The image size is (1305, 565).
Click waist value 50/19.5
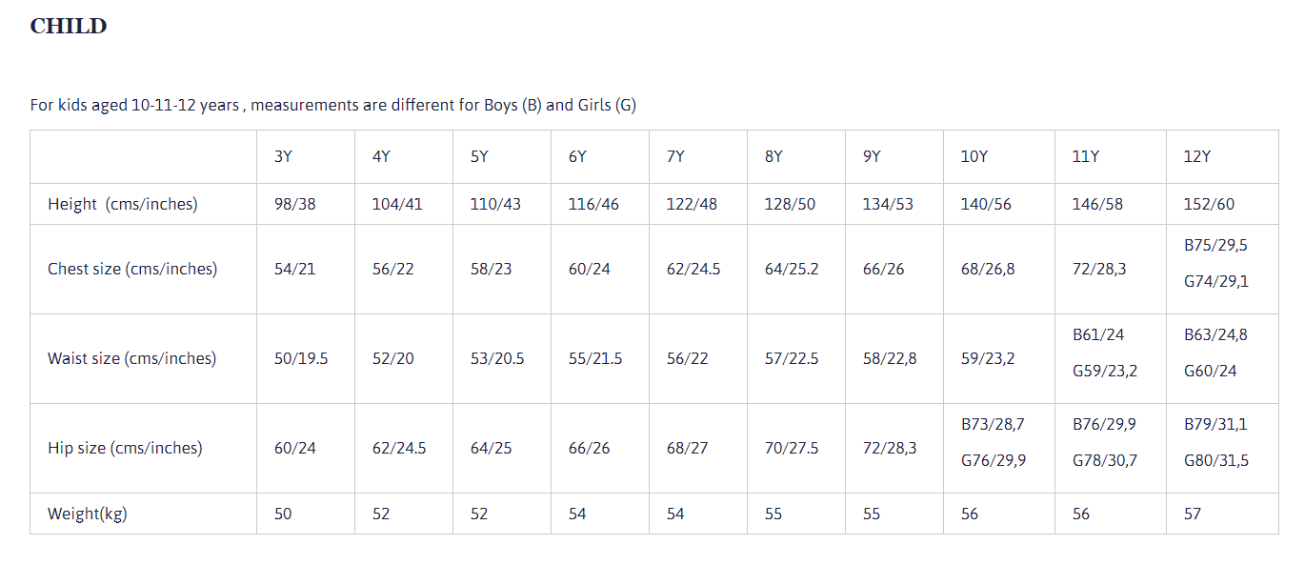301,358
